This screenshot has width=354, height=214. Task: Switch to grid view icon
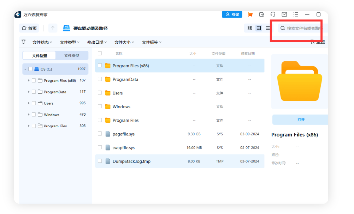(x=250, y=28)
